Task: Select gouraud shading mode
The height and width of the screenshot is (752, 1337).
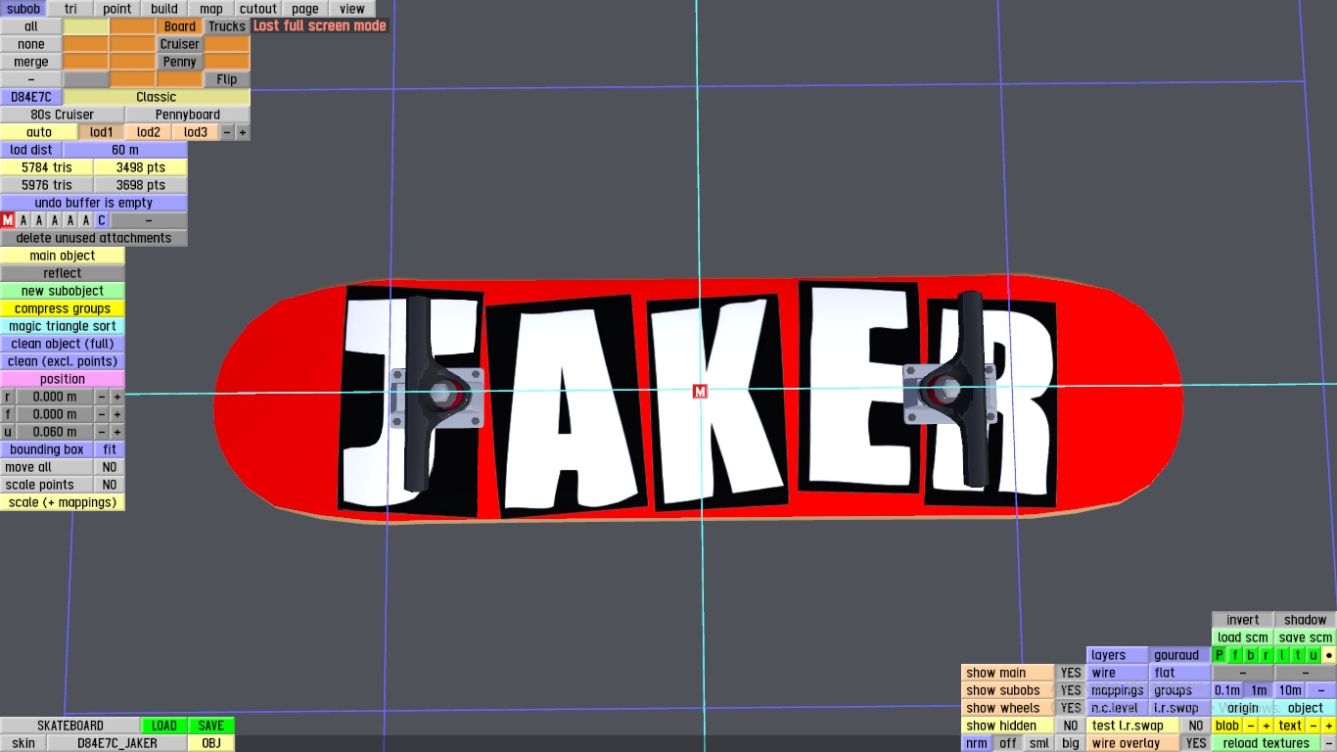Action: (x=1179, y=655)
